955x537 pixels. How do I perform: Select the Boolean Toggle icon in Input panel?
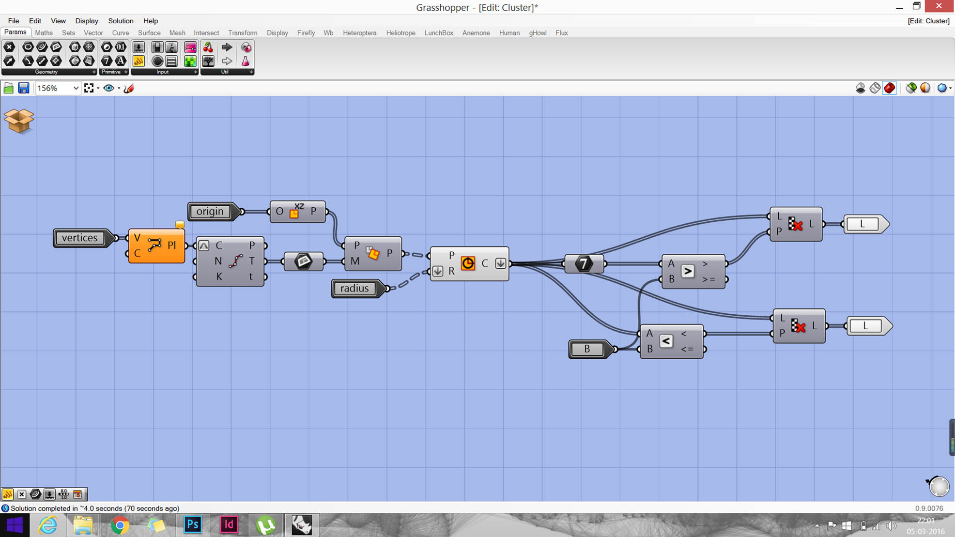click(157, 47)
